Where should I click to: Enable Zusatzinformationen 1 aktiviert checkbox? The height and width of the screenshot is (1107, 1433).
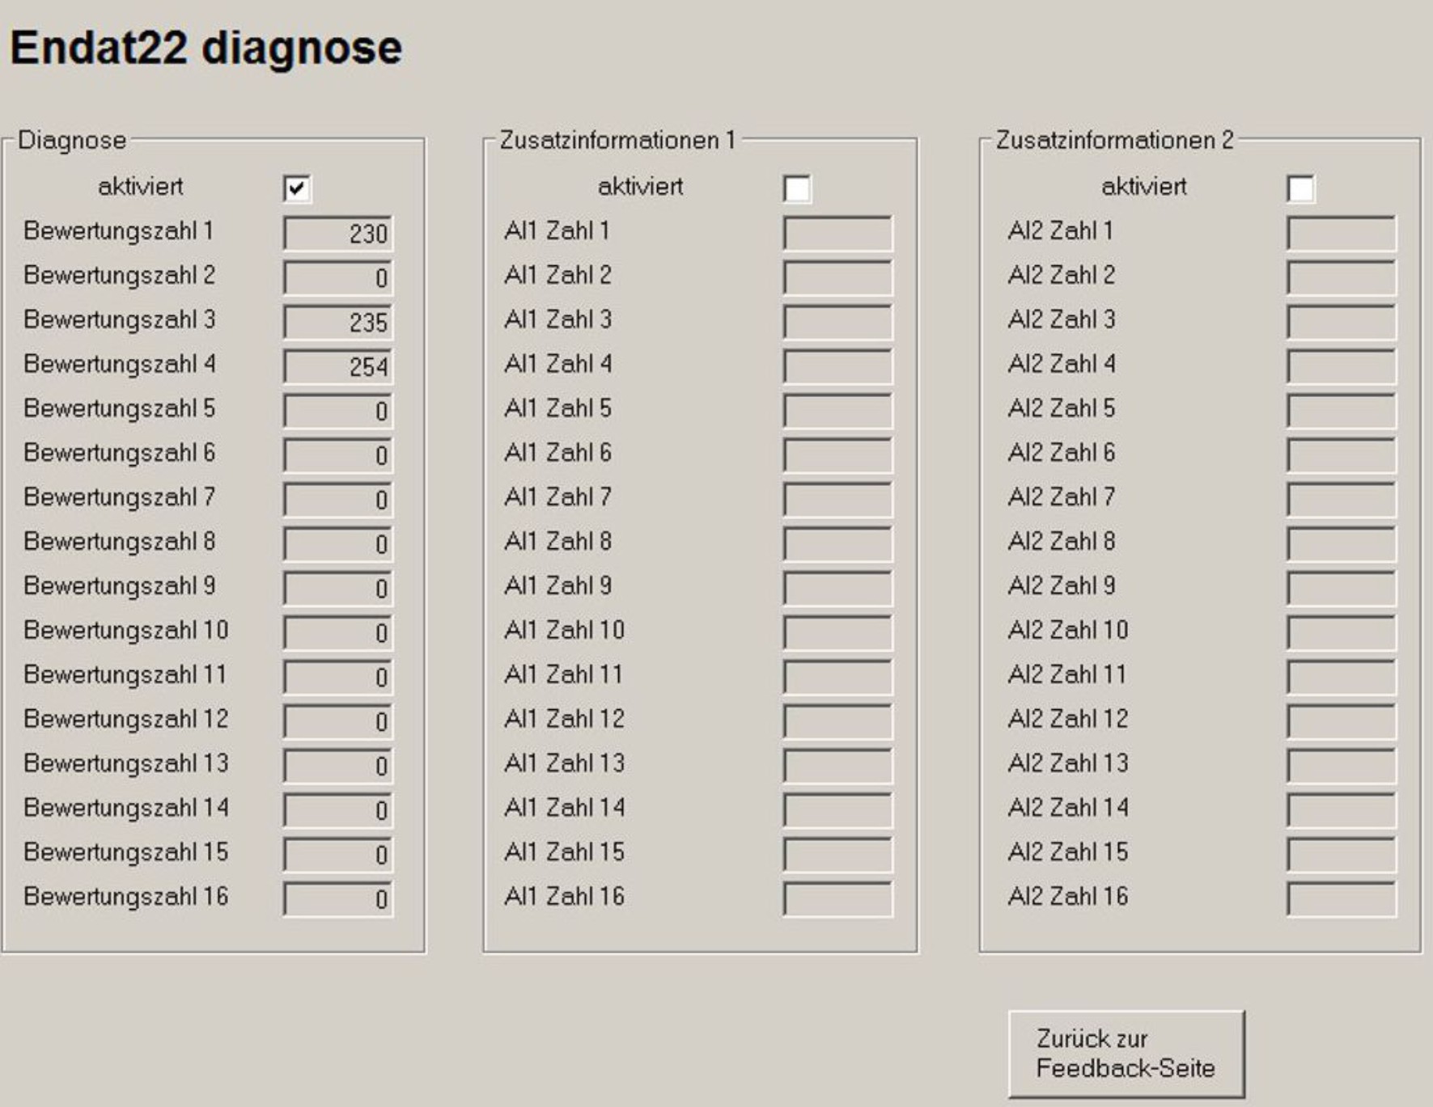pos(797,189)
